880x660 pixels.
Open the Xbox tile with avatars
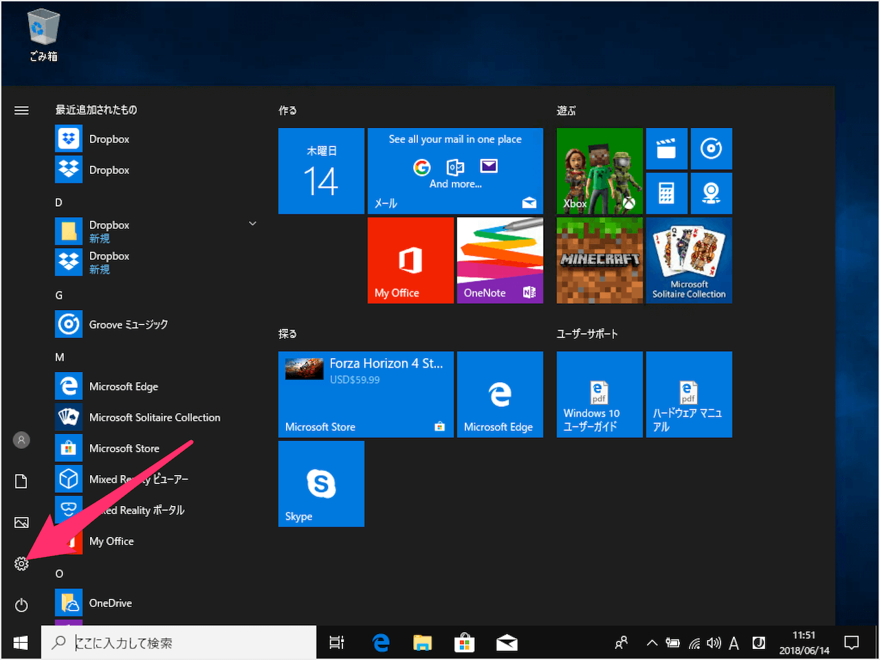coord(599,171)
